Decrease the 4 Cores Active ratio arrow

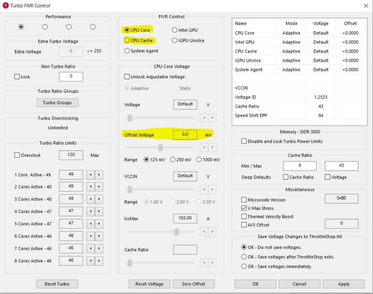(x=91, y=212)
